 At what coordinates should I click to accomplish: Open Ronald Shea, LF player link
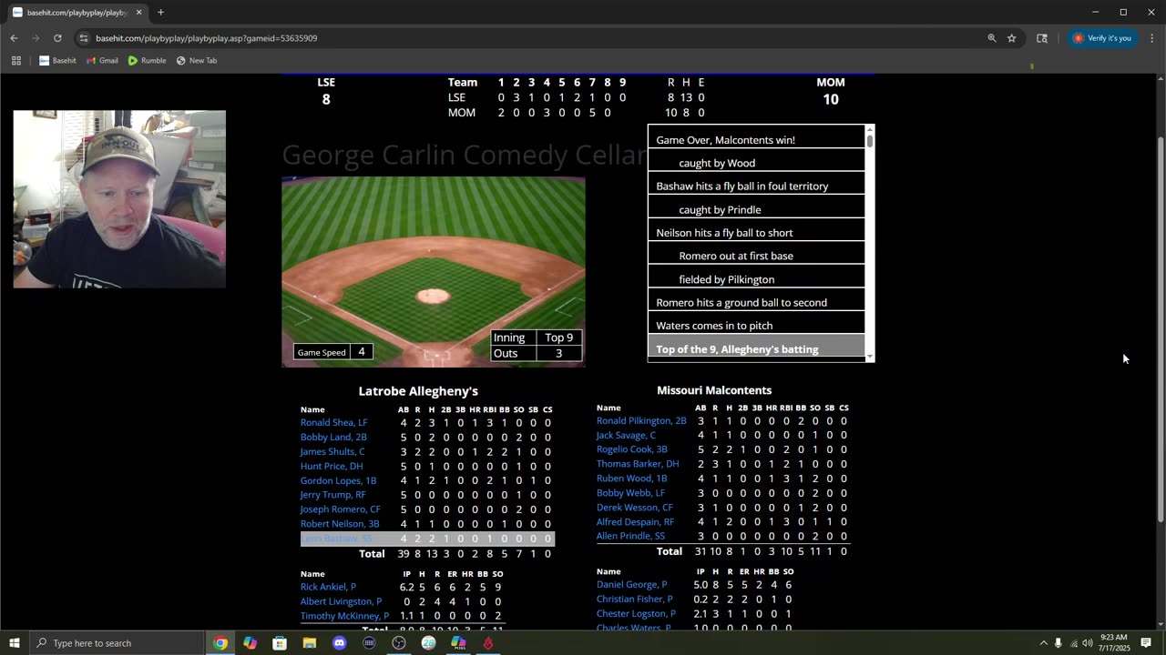pyautogui.click(x=333, y=423)
